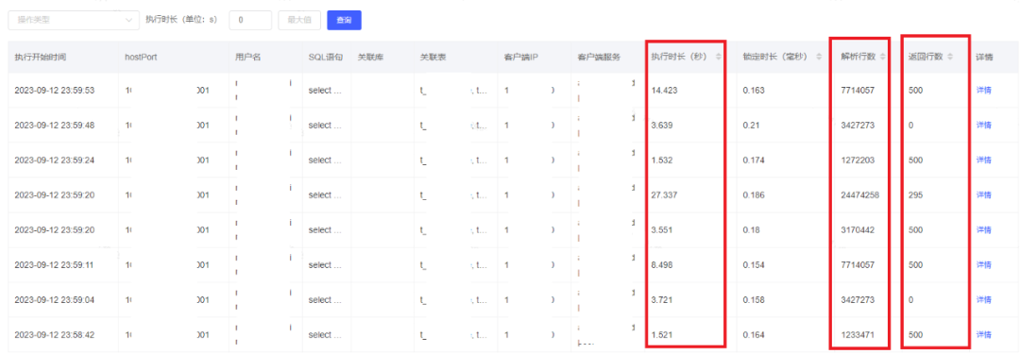Click lock duration value 0.186
Screen dimensions: 1020x354
pos(754,195)
